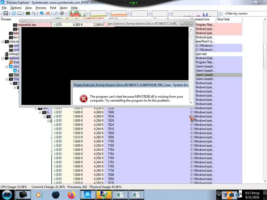This screenshot has height=200, width=267.
Task: Select the winlogon process row
Action: click(14, 54)
